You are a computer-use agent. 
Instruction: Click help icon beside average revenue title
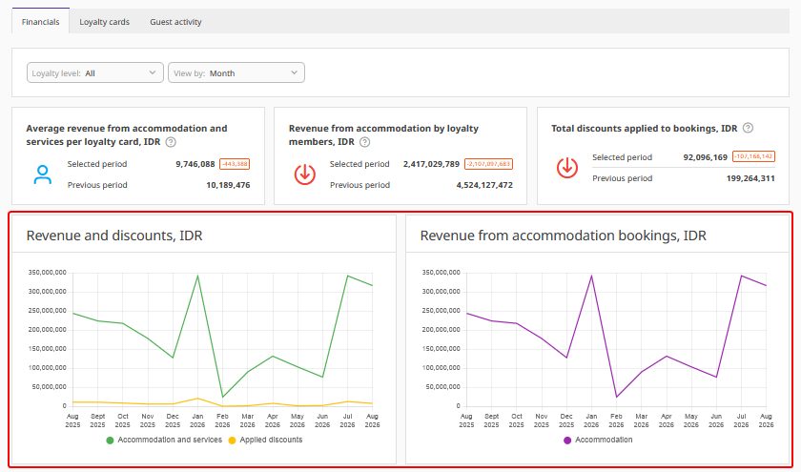(171, 142)
